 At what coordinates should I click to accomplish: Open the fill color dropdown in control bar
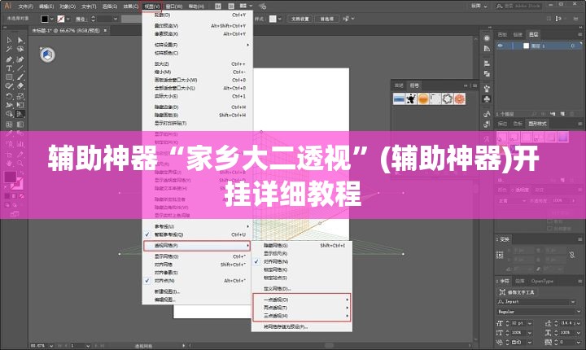pyautogui.click(x=51, y=19)
